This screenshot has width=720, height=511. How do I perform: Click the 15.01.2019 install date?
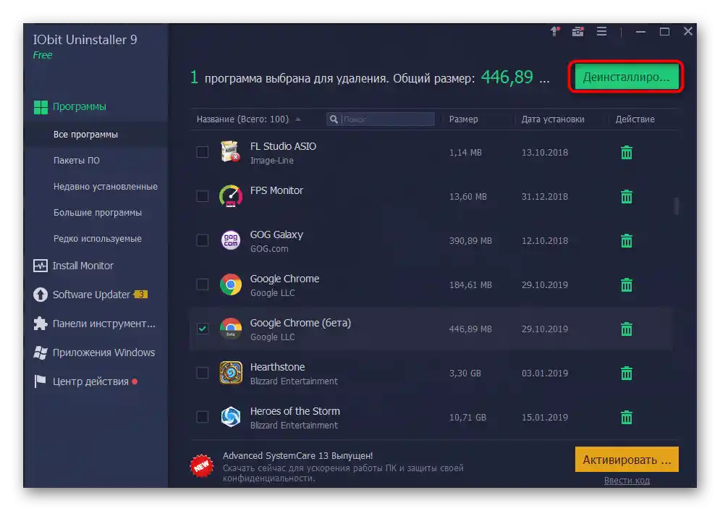point(545,417)
